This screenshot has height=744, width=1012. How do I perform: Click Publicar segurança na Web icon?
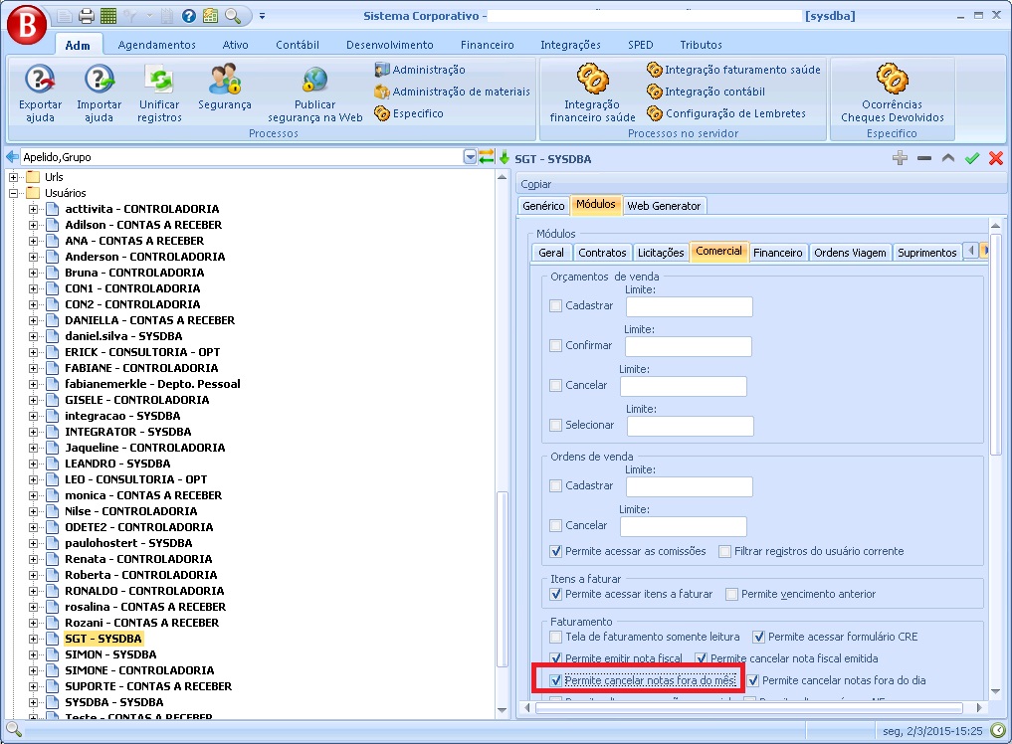coord(314,80)
